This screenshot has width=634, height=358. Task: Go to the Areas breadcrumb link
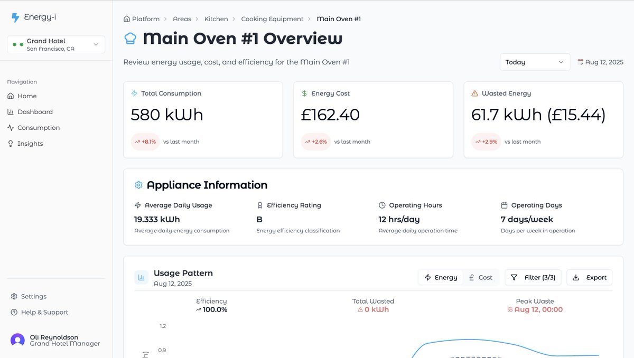182,19
